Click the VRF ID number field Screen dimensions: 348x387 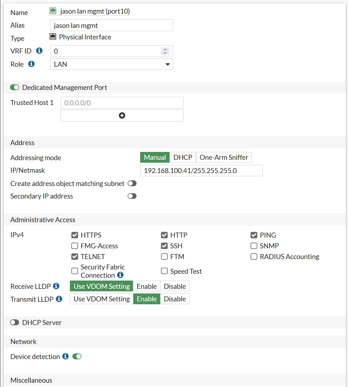pyautogui.click(x=111, y=51)
